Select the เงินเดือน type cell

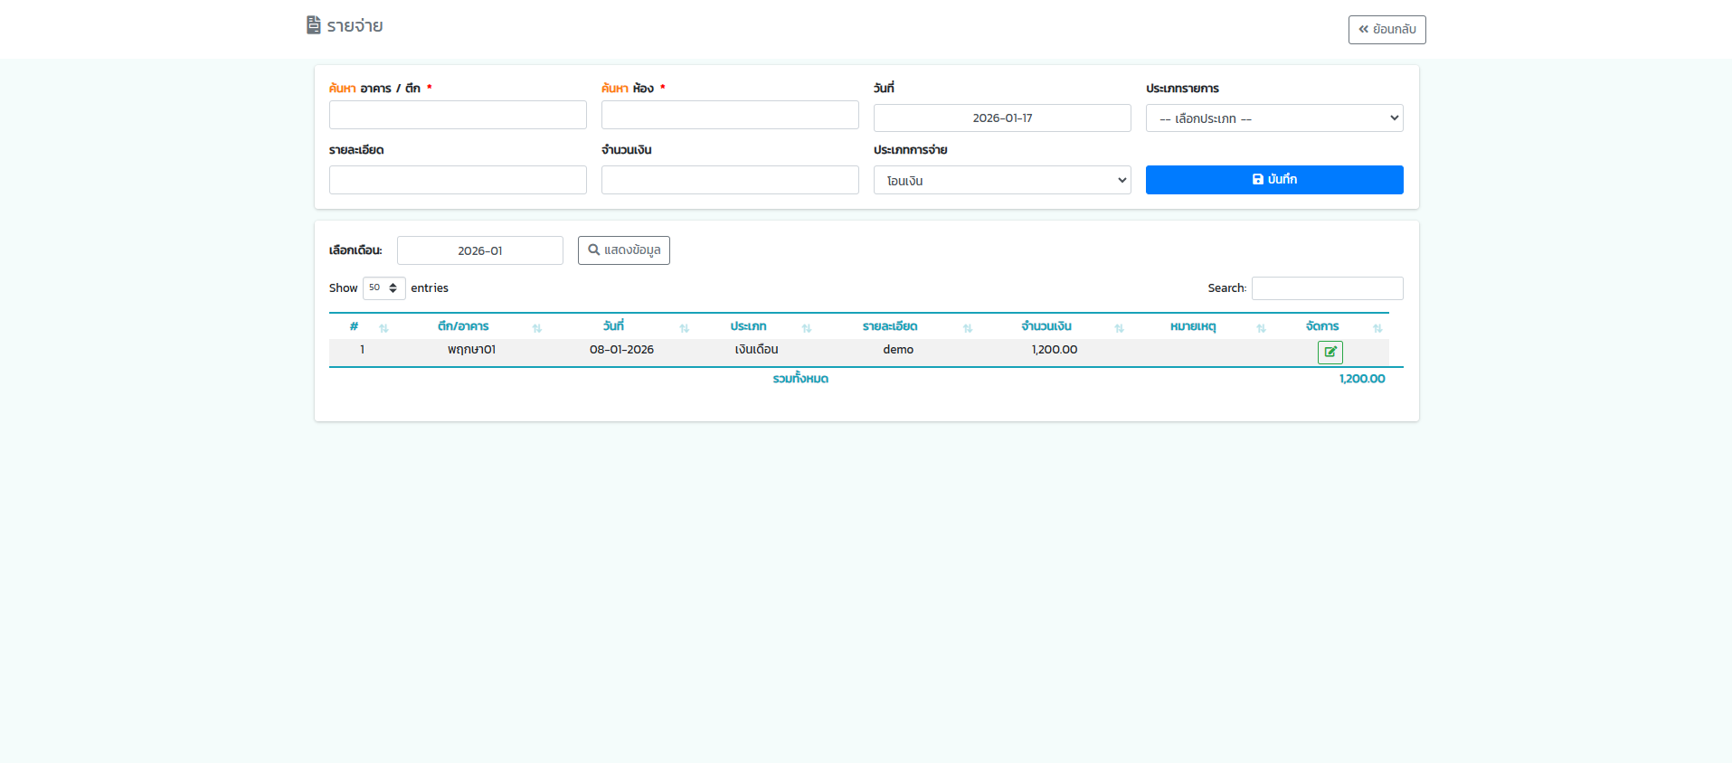tap(756, 350)
